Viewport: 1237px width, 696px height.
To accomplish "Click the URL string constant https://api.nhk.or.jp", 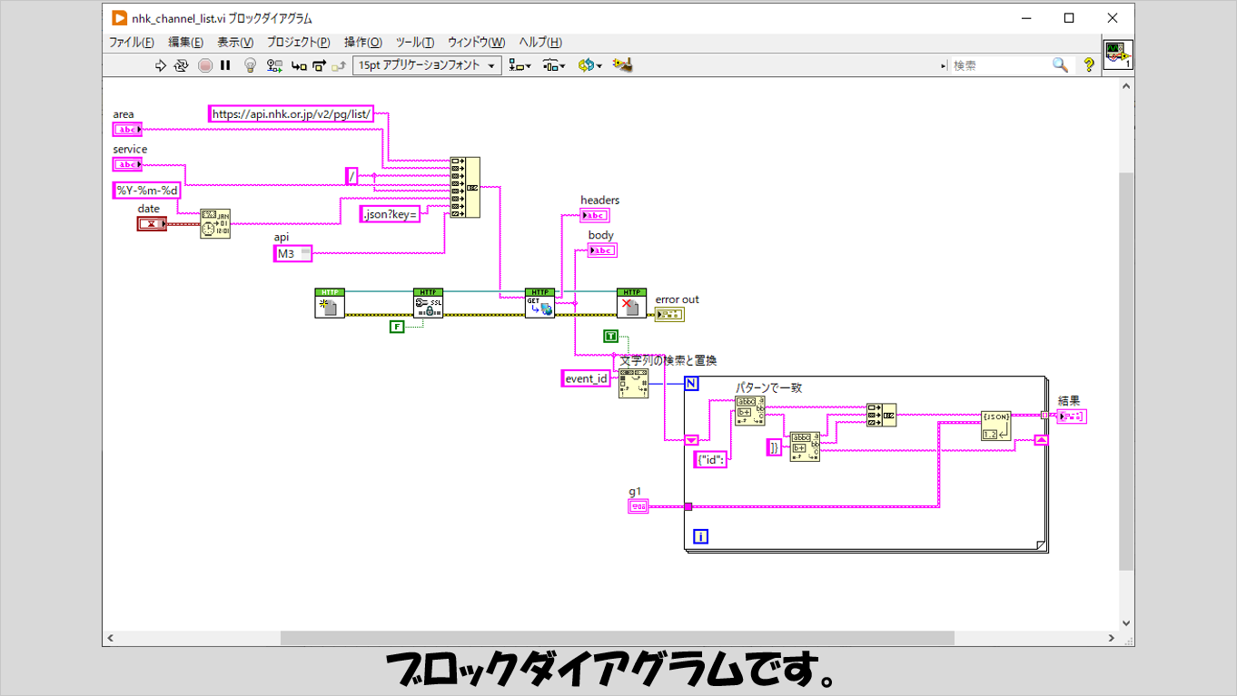I will [x=292, y=114].
